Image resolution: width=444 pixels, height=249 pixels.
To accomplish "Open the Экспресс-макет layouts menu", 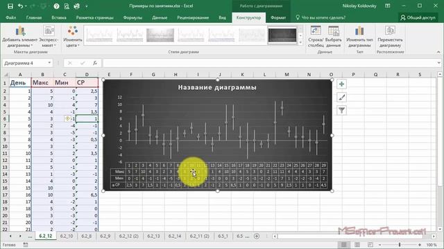I will [49, 37].
